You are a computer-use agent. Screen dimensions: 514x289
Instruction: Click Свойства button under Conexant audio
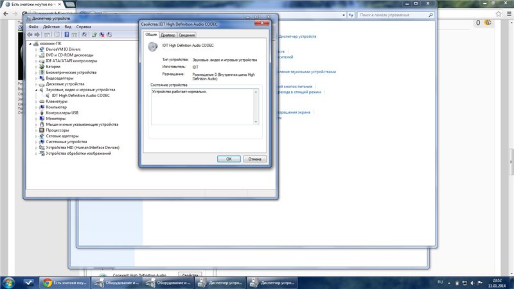pos(190,275)
